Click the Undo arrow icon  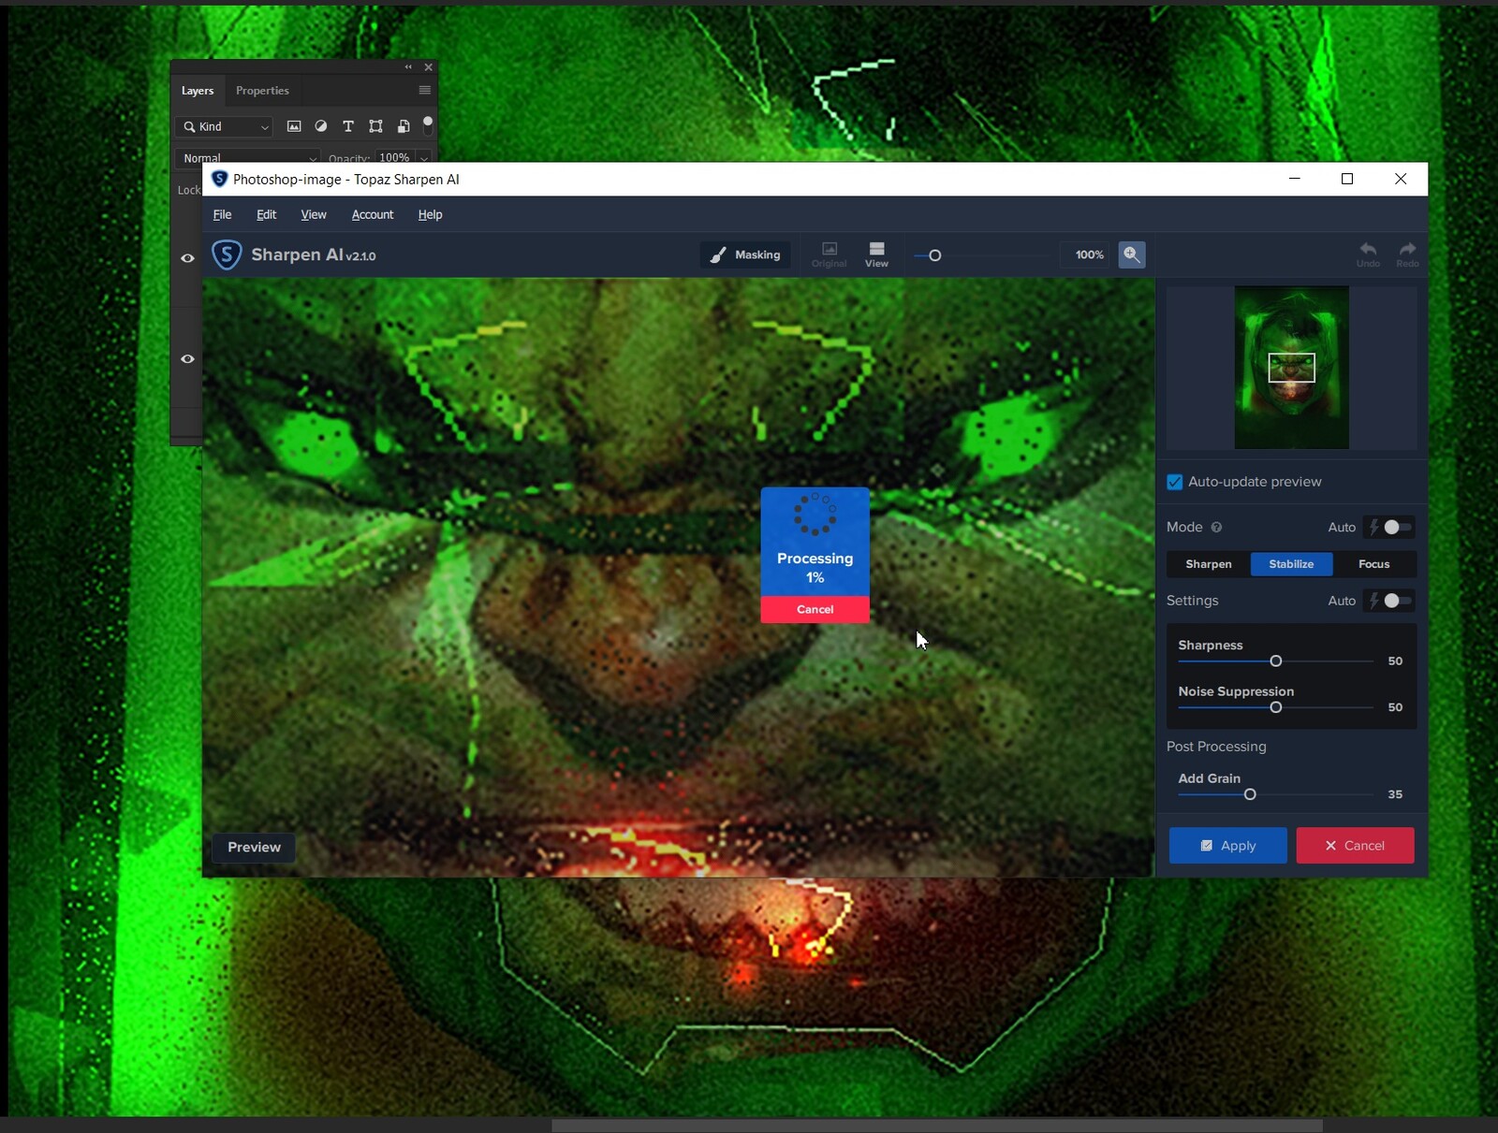point(1368,254)
